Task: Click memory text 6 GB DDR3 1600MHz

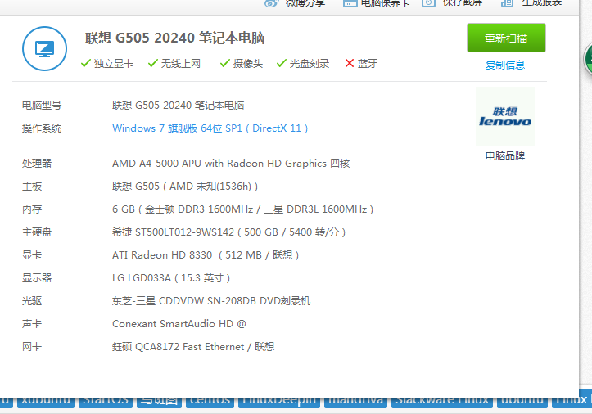Action: (242, 209)
